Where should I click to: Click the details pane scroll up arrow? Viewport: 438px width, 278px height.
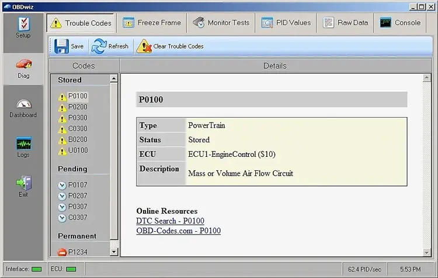(426, 78)
